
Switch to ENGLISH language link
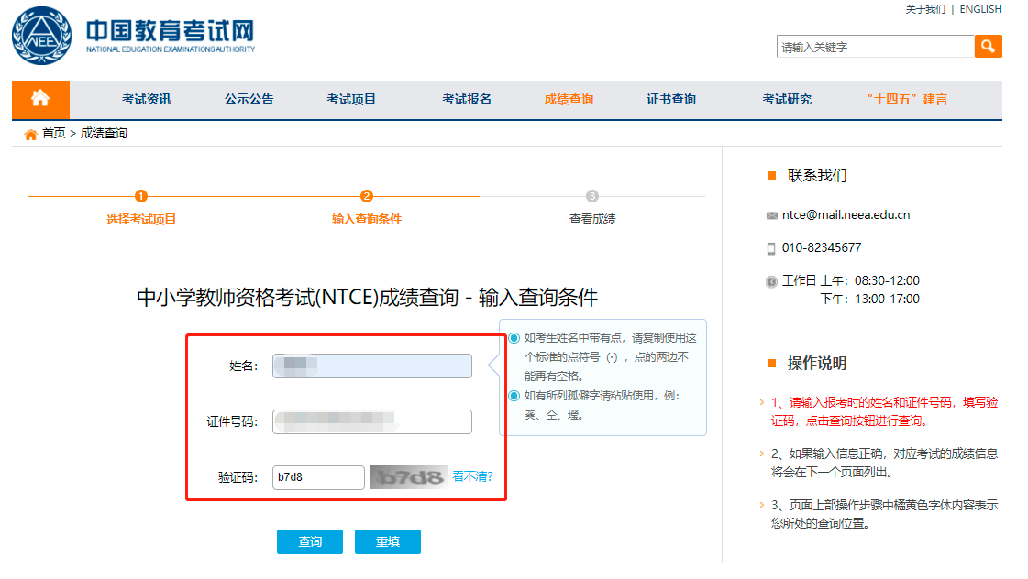tap(980, 9)
